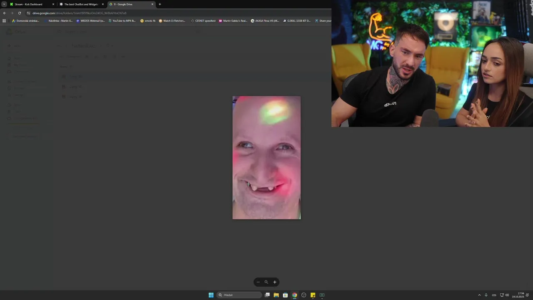Open Task View on the taskbar
This screenshot has height=300, width=533.
pyautogui.click(x=267, y=295)
